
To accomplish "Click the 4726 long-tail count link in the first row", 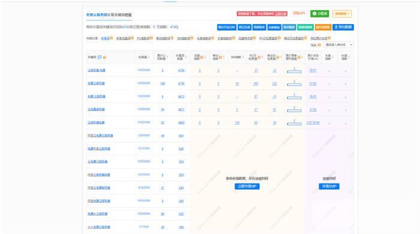I will tap(181, 70).
